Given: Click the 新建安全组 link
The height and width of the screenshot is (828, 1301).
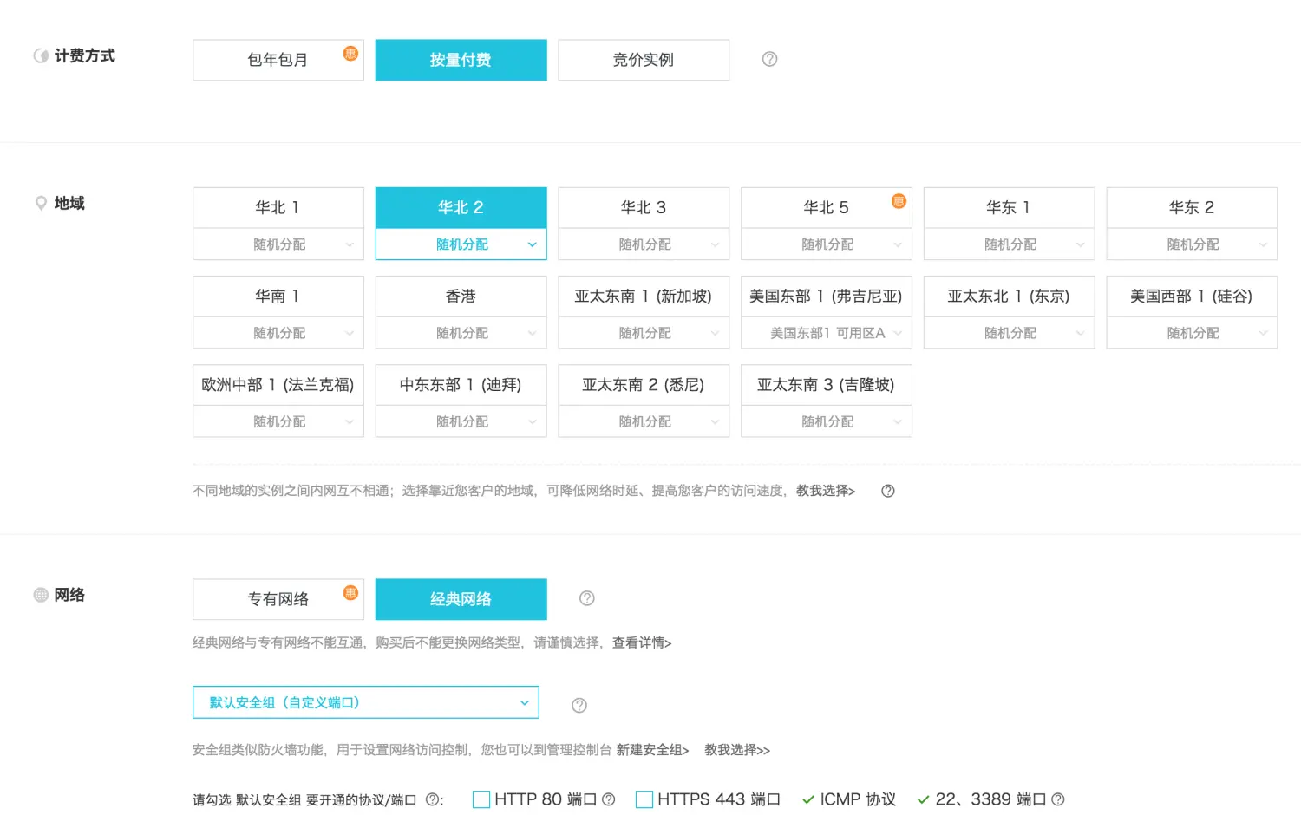Looking at the screenshot, I should coord(651,750).
